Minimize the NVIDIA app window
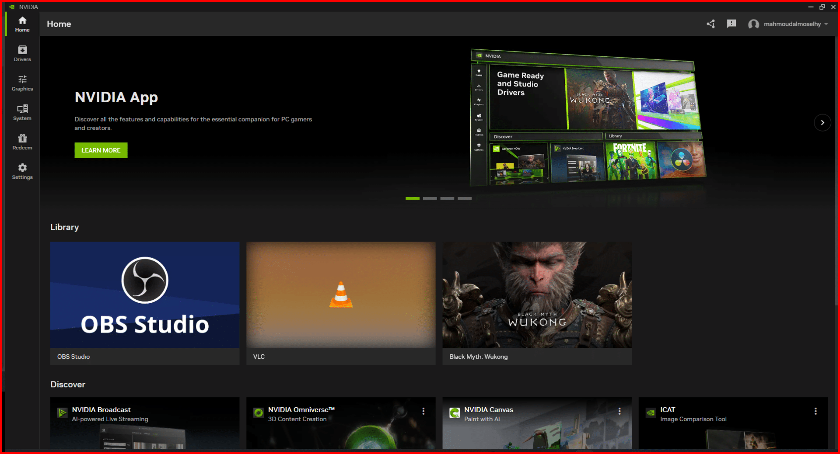 point(811,7)
